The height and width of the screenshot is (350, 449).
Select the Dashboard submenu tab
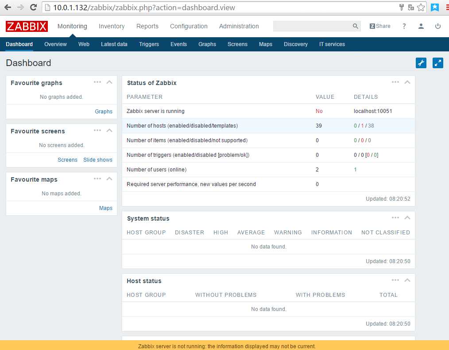[x=19, y=44]
